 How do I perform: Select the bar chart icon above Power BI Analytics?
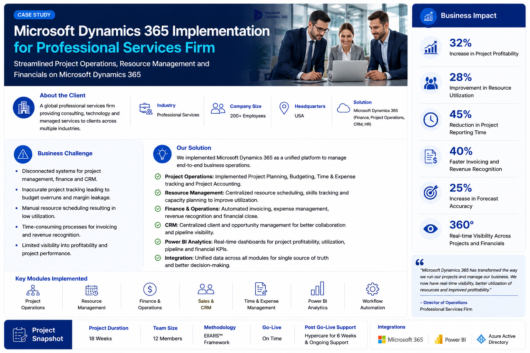click(317, 289)
